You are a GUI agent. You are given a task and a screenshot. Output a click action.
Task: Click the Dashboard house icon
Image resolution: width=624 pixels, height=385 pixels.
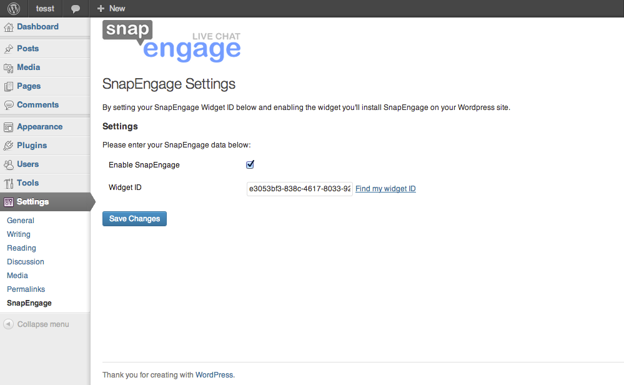(x=8, y=27)
